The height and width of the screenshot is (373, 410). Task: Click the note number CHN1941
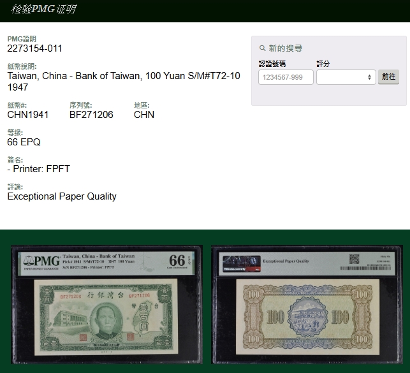(28, 115)
